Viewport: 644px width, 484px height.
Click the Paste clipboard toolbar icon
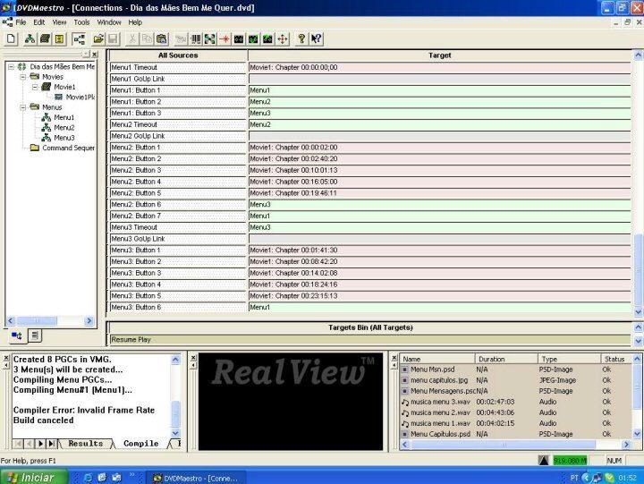point(161,39)
